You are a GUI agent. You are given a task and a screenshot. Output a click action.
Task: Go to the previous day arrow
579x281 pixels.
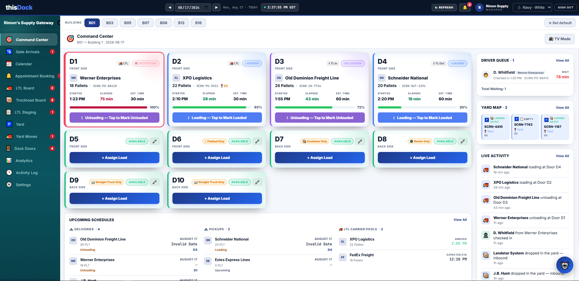[170, 8]
